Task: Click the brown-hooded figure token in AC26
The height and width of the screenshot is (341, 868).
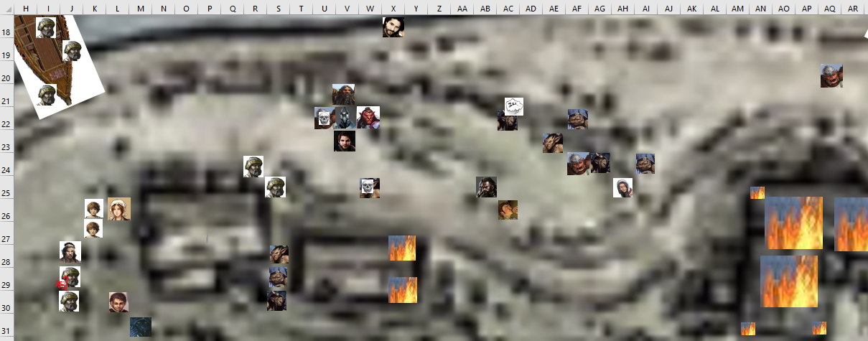Action: pyautogui.click(x=508, y=210)
